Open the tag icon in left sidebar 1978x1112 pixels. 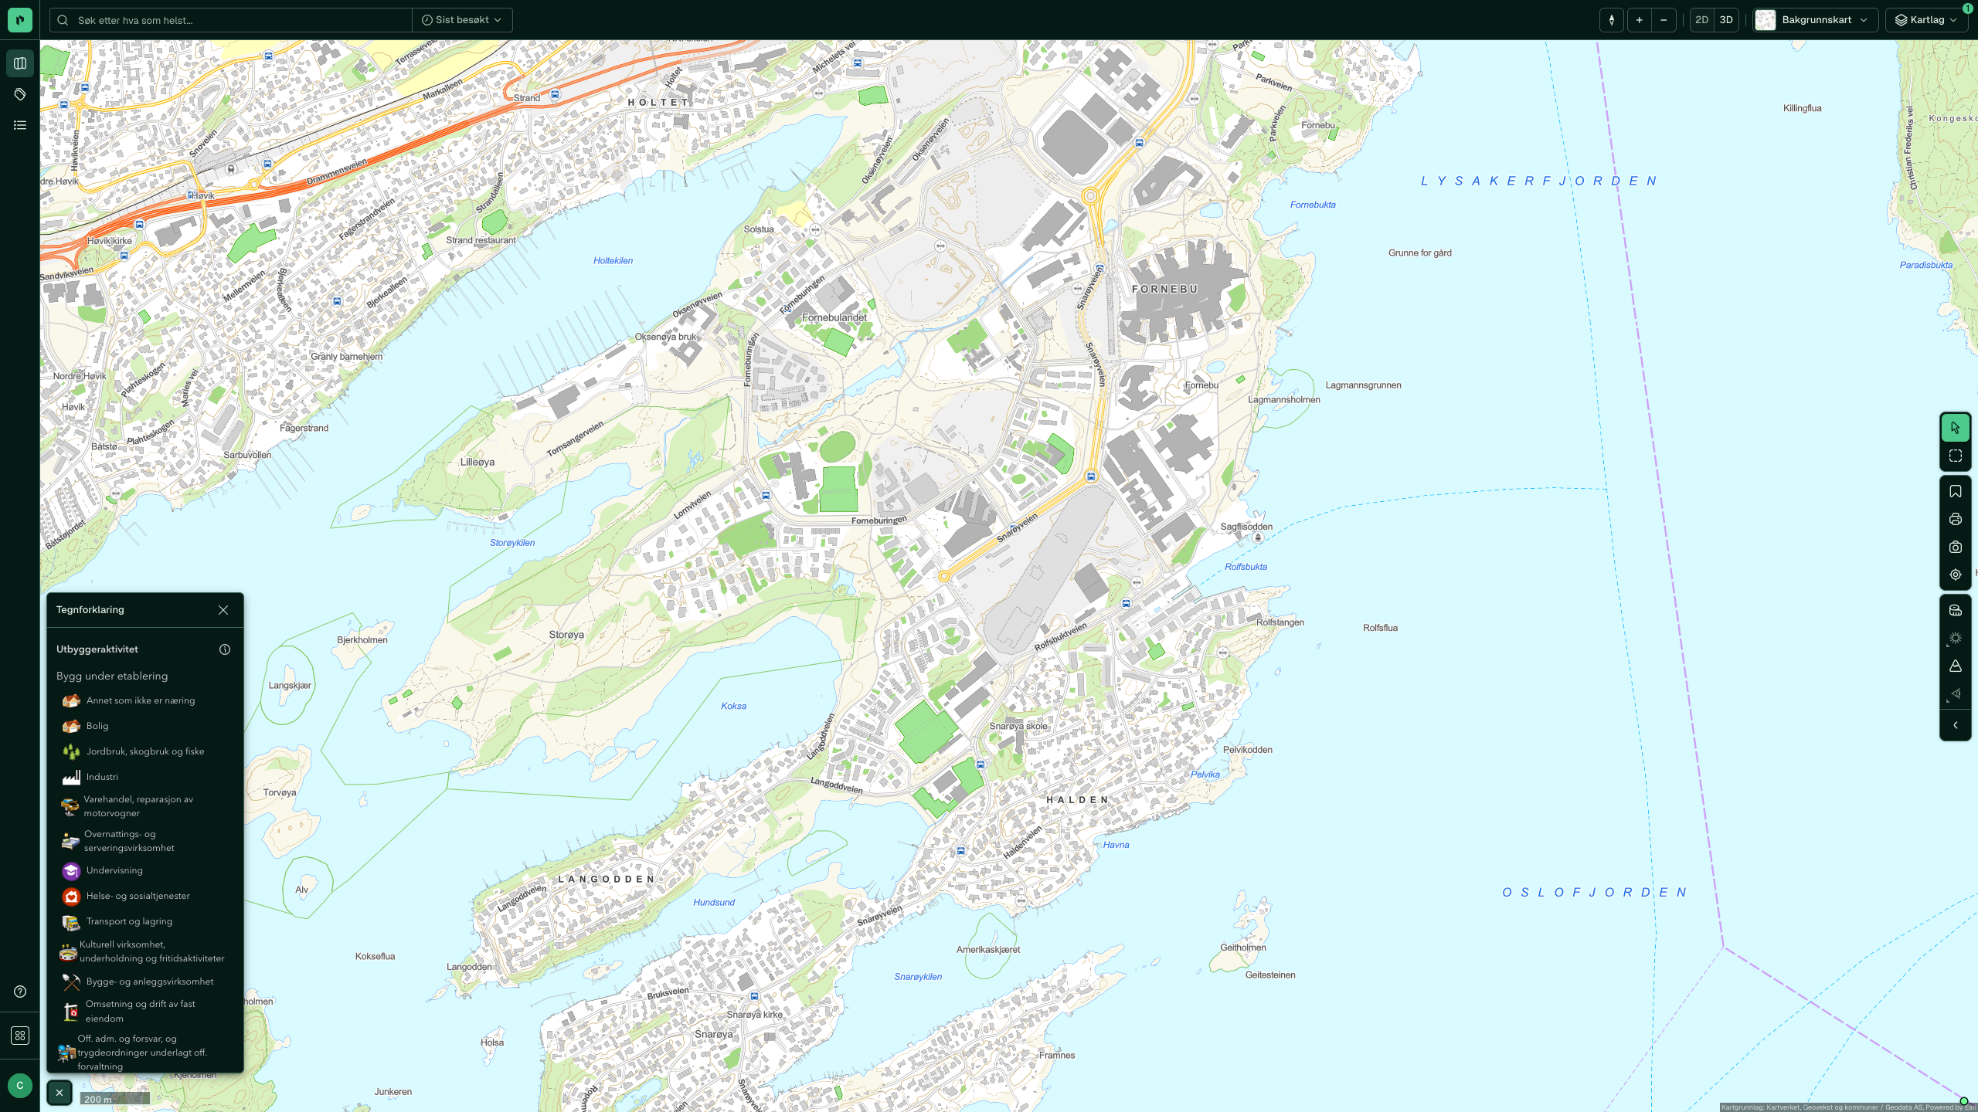[20, 94]
